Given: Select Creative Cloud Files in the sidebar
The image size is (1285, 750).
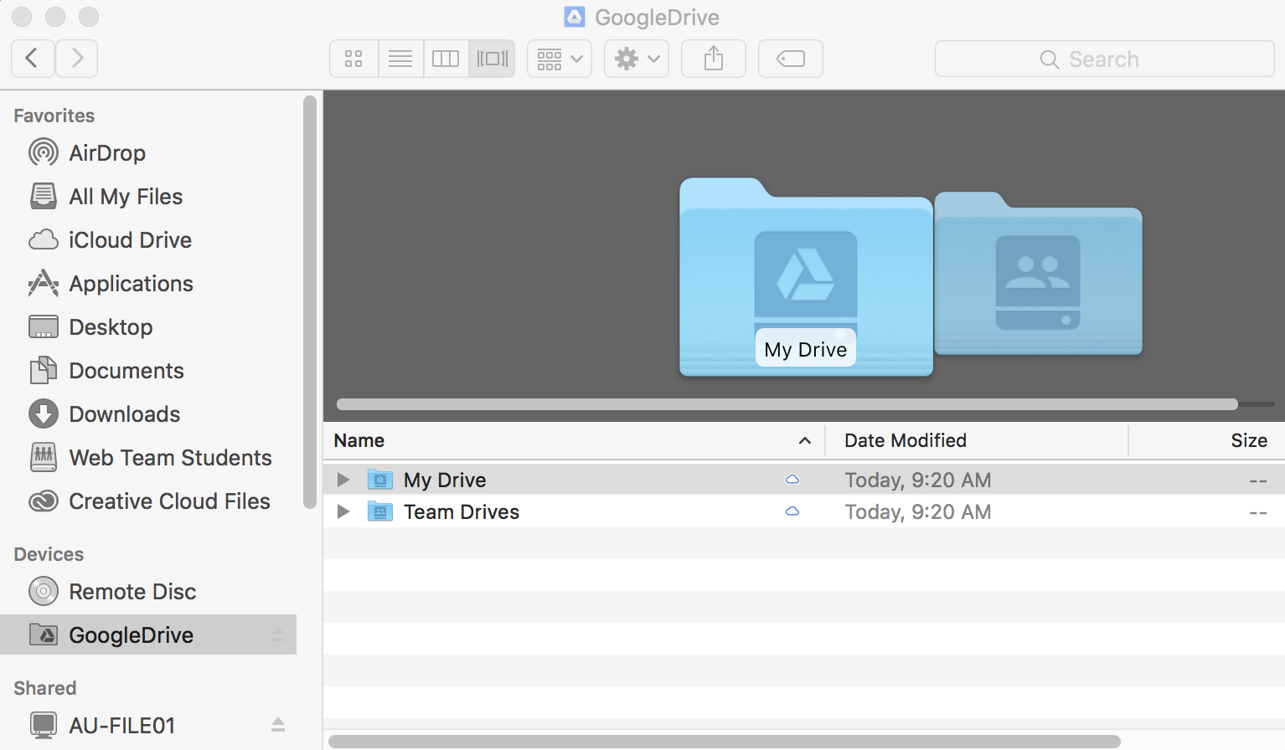Looking at the screenshot, I should tap(169, 501).
